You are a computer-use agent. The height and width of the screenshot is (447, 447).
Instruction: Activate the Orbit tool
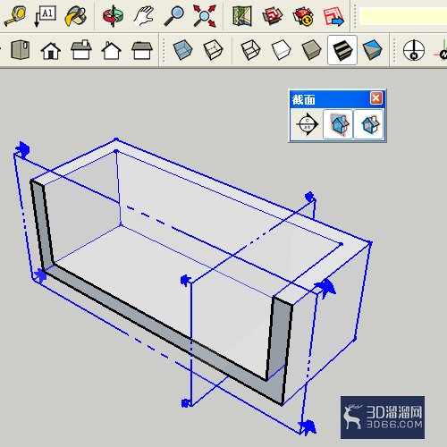point(113,16)
